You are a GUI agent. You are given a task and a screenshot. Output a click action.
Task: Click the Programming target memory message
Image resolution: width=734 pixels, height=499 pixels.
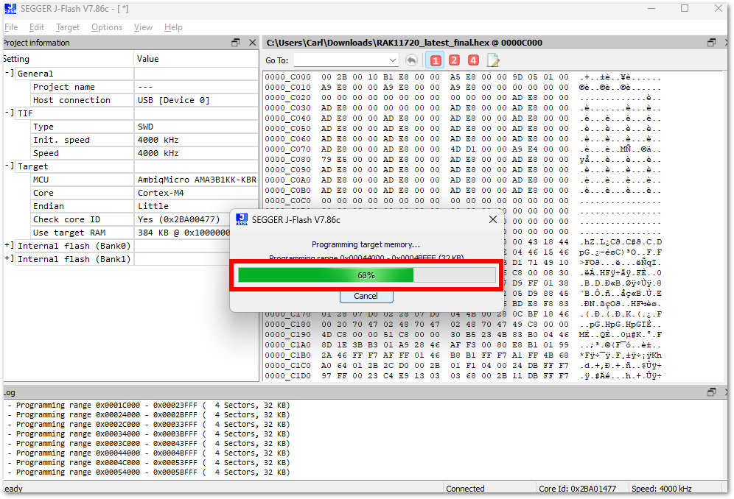pyautogui.click(x=366, y=244)
